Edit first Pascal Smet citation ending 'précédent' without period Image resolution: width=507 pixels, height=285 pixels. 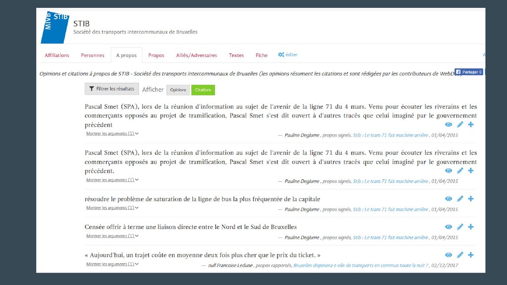(460, 124)
